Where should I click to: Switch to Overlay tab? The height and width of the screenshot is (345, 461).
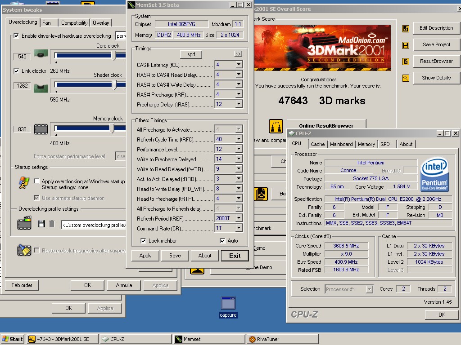(101, 23)
